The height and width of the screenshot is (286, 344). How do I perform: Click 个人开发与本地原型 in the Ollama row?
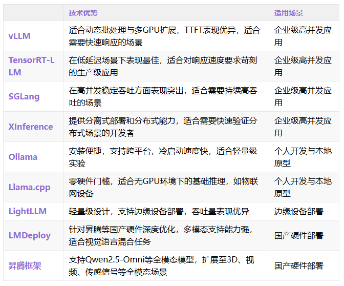click(303, 157)
